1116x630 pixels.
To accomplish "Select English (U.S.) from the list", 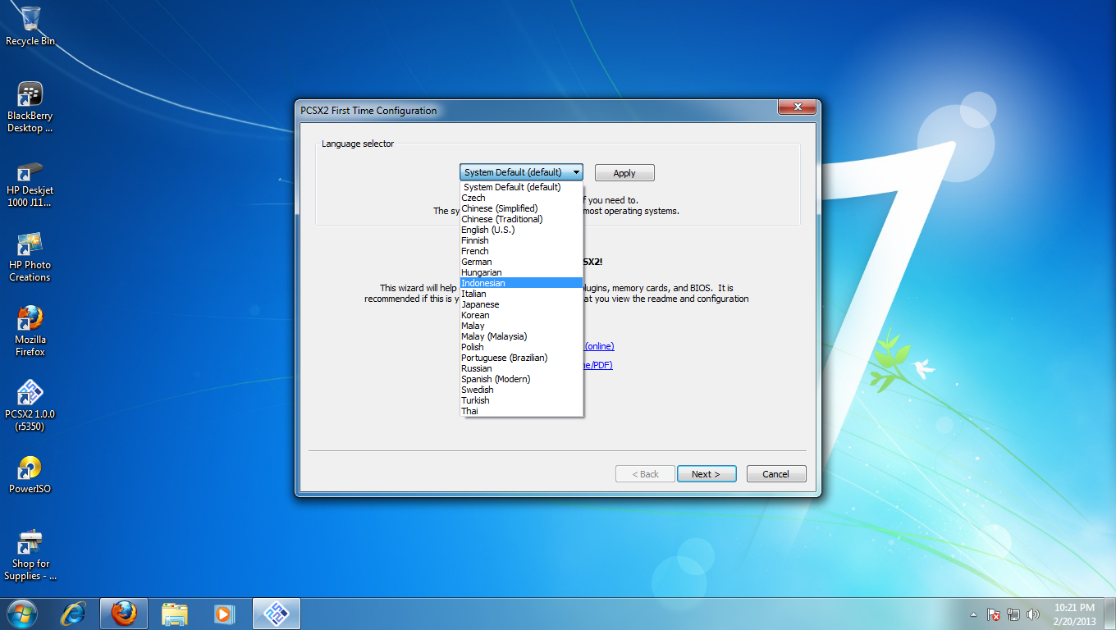I will click(521, 230).
